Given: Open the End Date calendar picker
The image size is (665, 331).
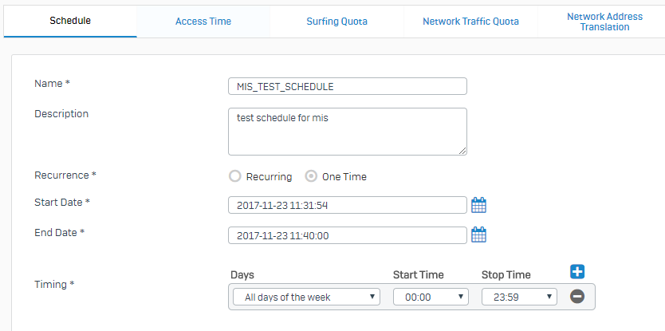Looking at the screenshot, I should point(479,234).
